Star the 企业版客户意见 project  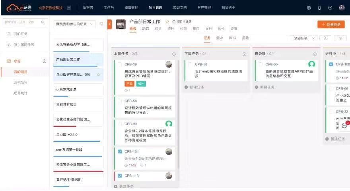(x=99, y=74)
